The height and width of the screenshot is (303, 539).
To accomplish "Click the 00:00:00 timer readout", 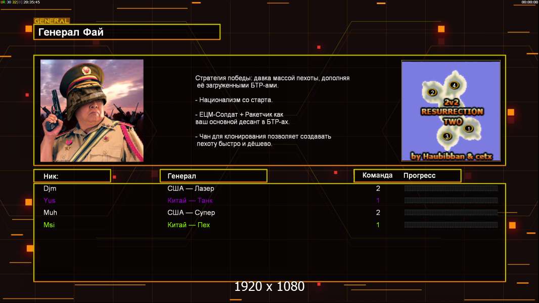I will click(529, 2).
